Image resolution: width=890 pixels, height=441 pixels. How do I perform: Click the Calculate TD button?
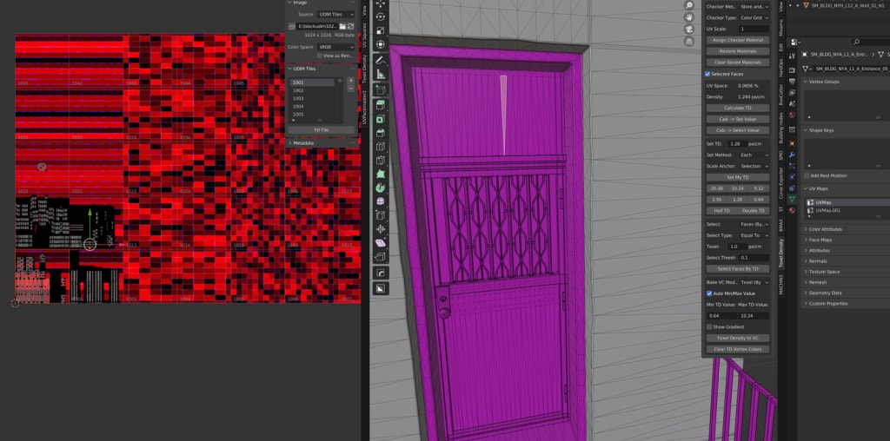[737, 107]
